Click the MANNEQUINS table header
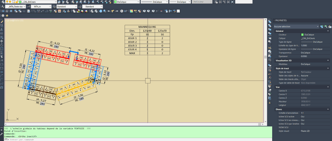Screen dimensions: 332x141 coord(147,27)
